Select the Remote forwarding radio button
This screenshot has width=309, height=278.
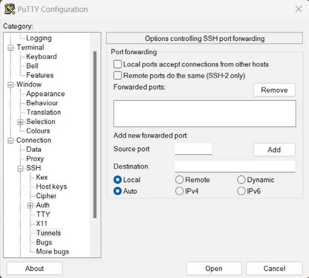(179, 180)
